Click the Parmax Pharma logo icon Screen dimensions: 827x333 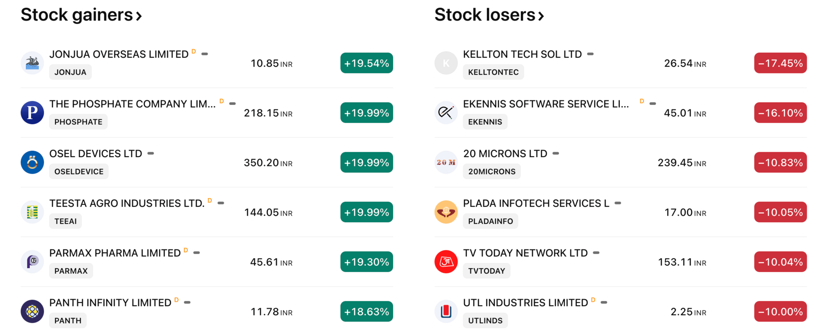point(32,262)
